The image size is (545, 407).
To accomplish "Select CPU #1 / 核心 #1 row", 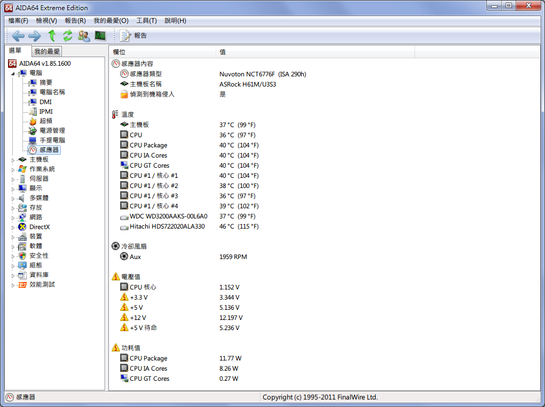I will click(189, 175).
